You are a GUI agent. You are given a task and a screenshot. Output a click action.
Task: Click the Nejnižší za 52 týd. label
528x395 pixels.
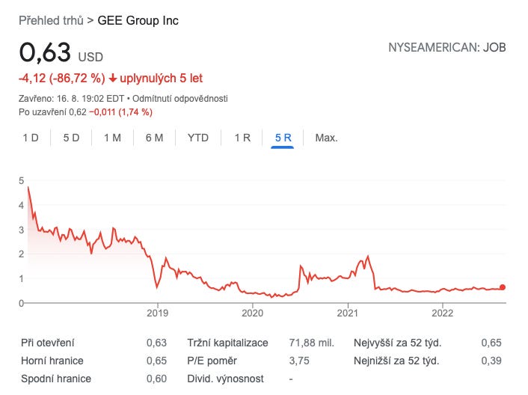click(396, 361)
